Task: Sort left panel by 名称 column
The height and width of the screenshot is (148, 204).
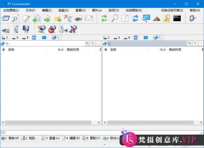Action: (x=23, y=50)
